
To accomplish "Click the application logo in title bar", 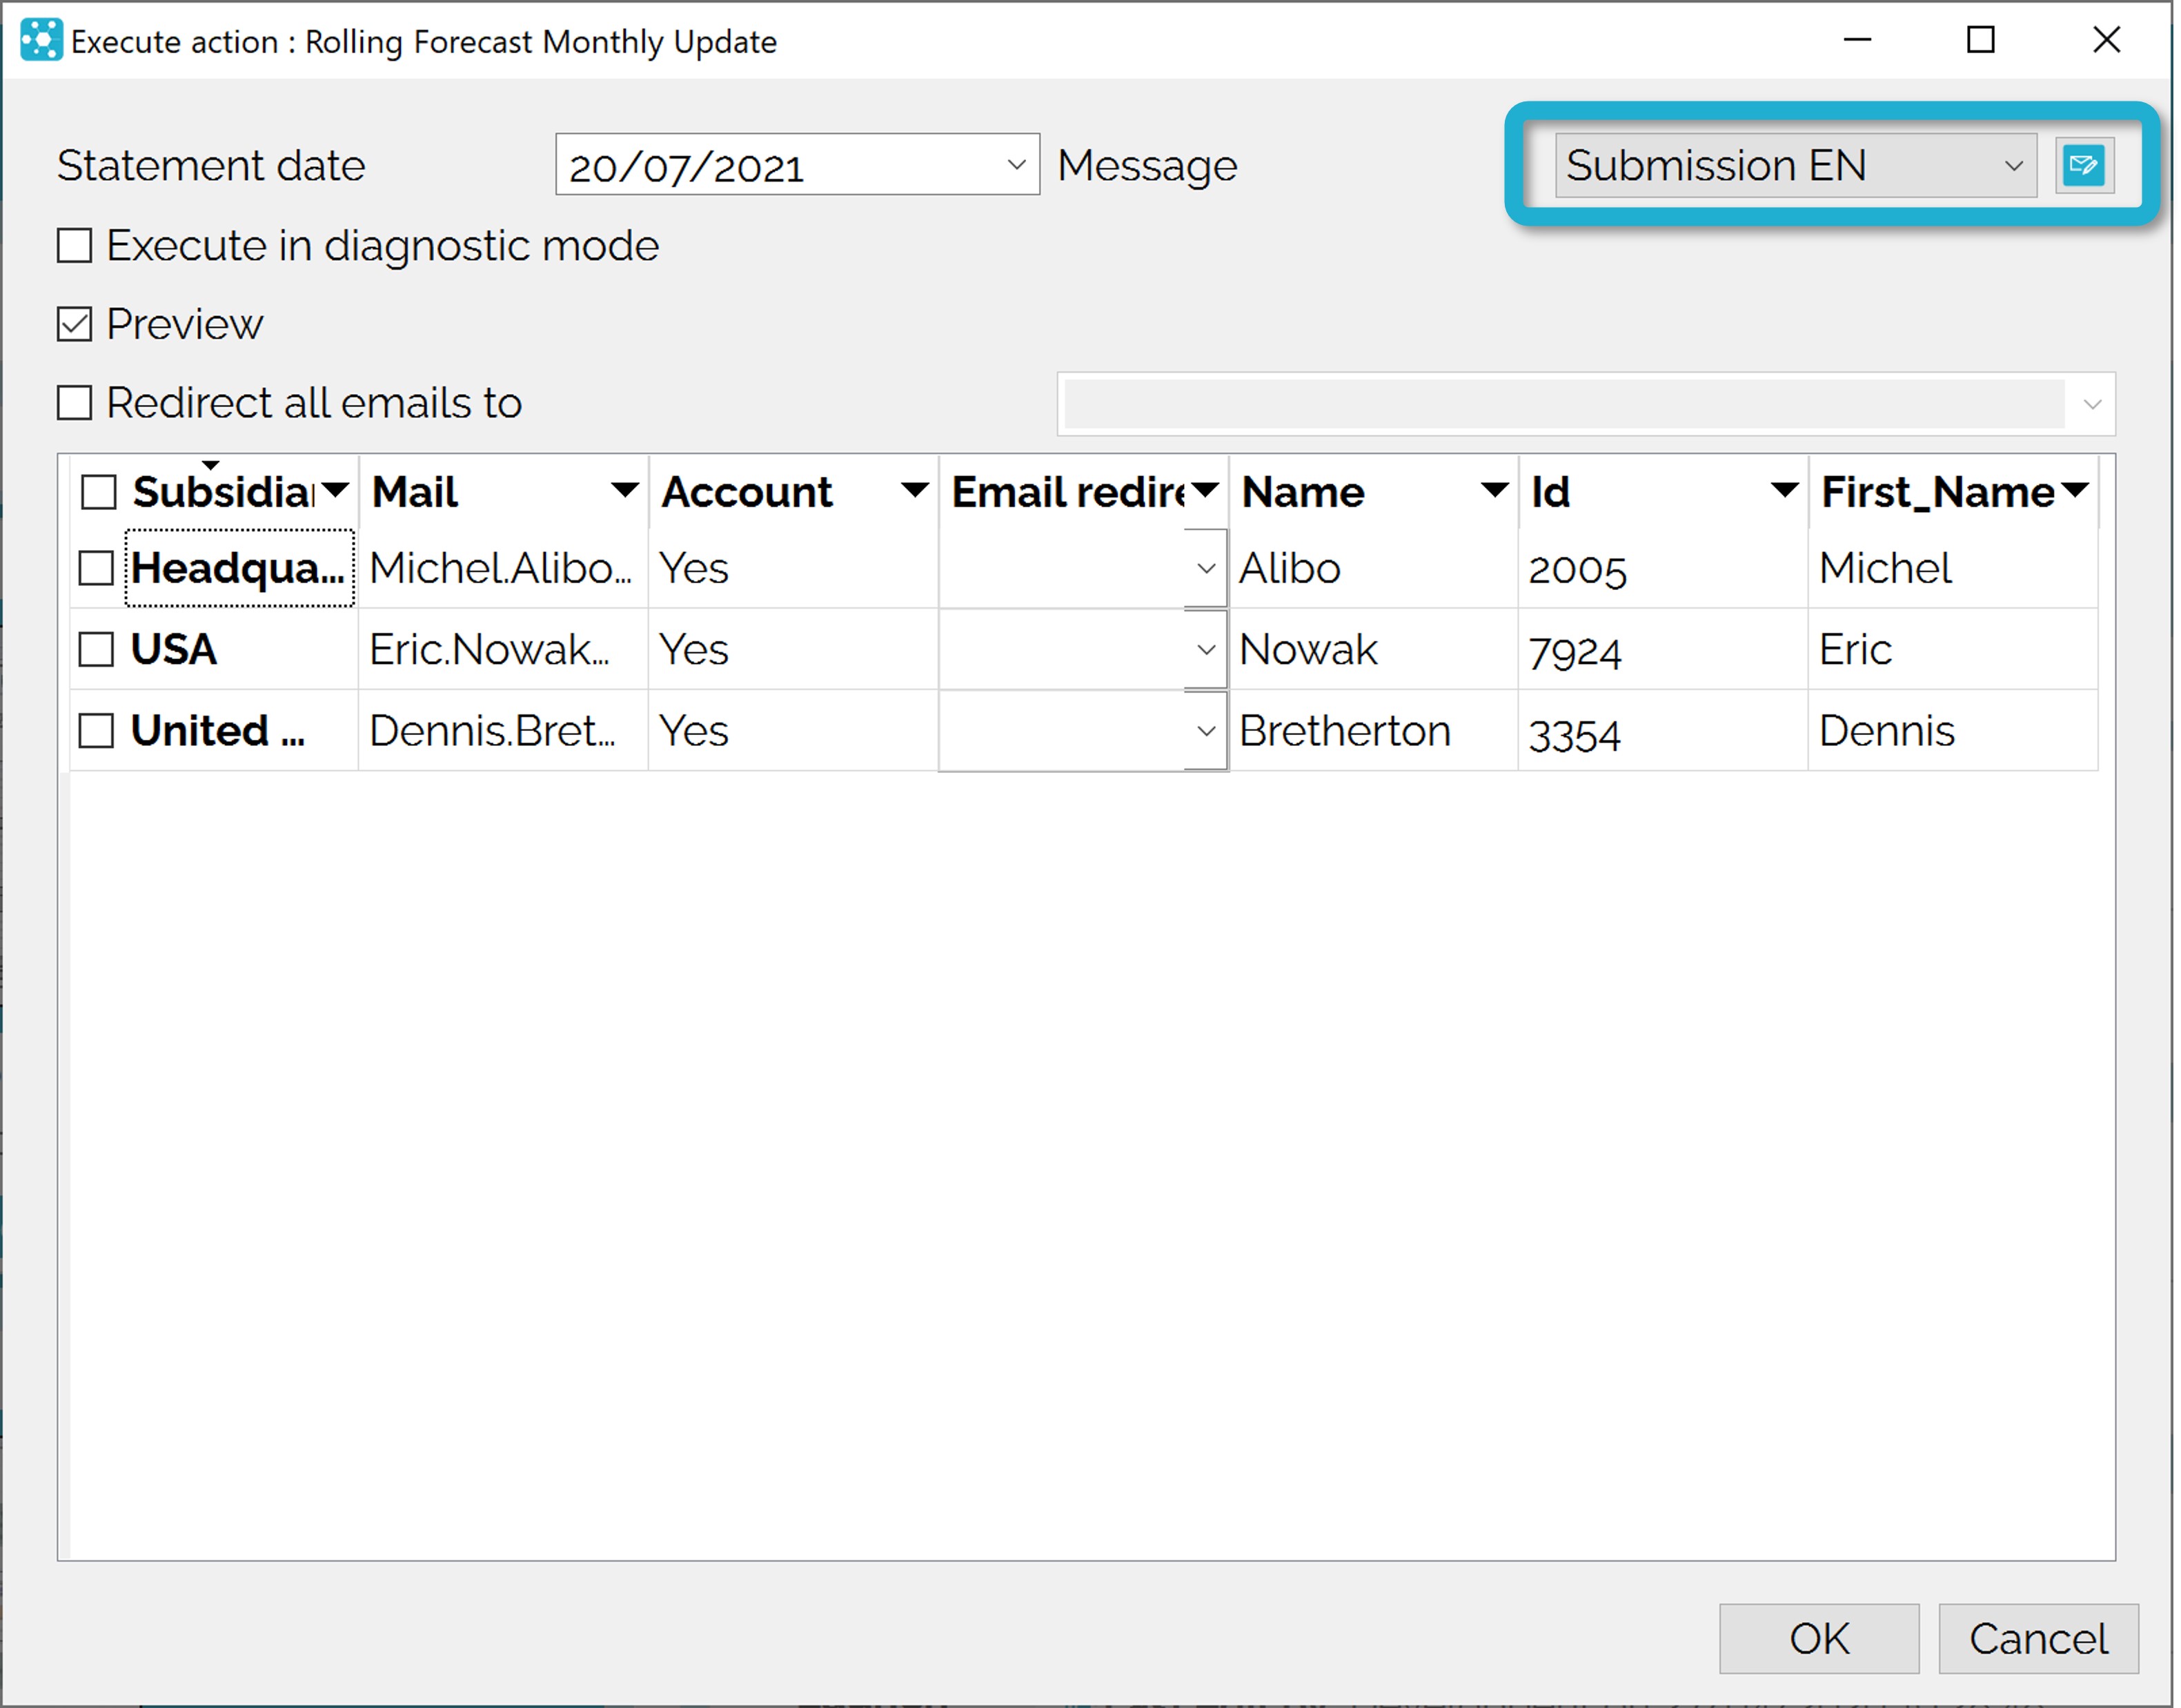I will click(41, 41).
